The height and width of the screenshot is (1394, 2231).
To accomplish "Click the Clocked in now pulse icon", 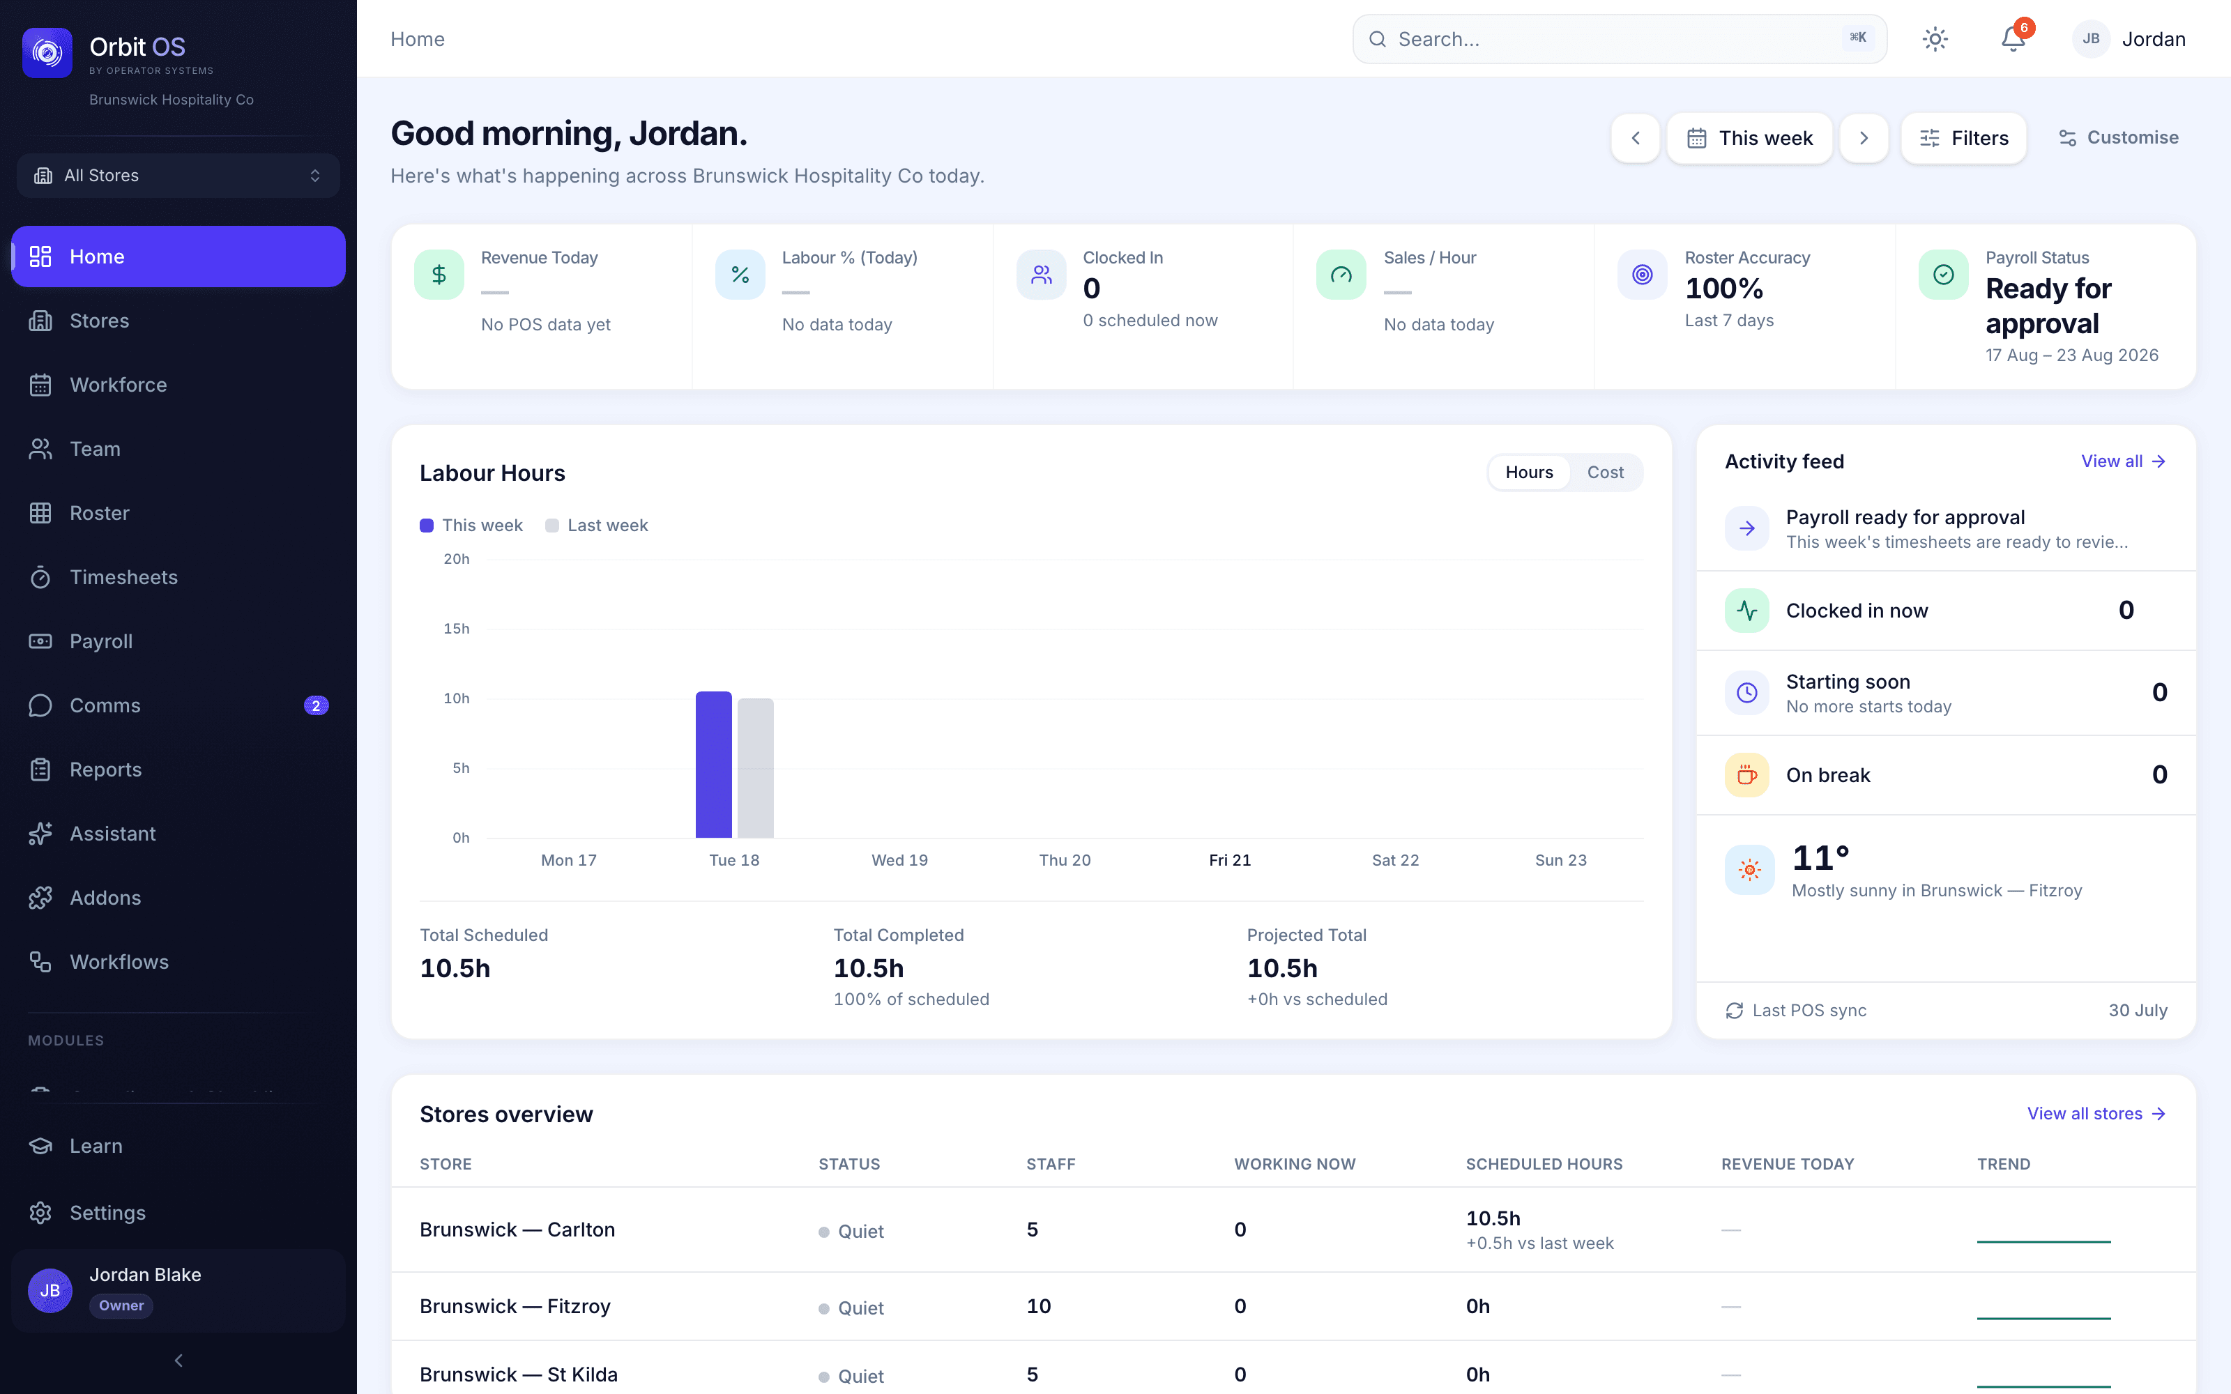I will coord(1747,611).
